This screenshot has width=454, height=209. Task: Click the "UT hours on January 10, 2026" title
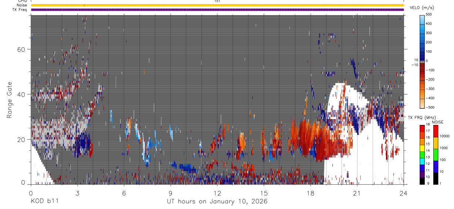217,202
